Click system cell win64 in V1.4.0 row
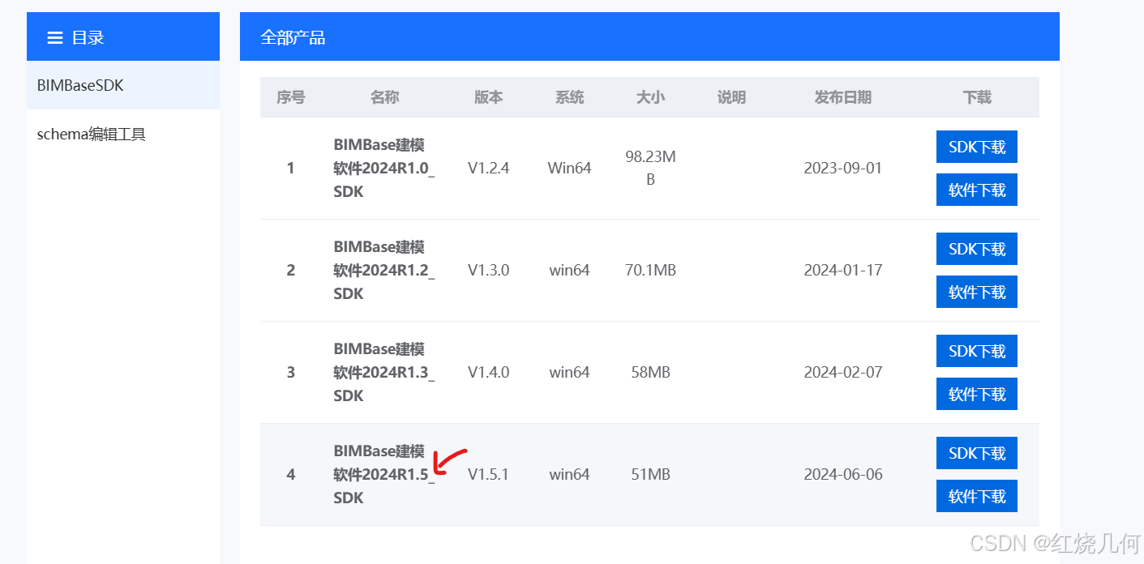This screenshot has width=1144, height=564. (569, 373)
